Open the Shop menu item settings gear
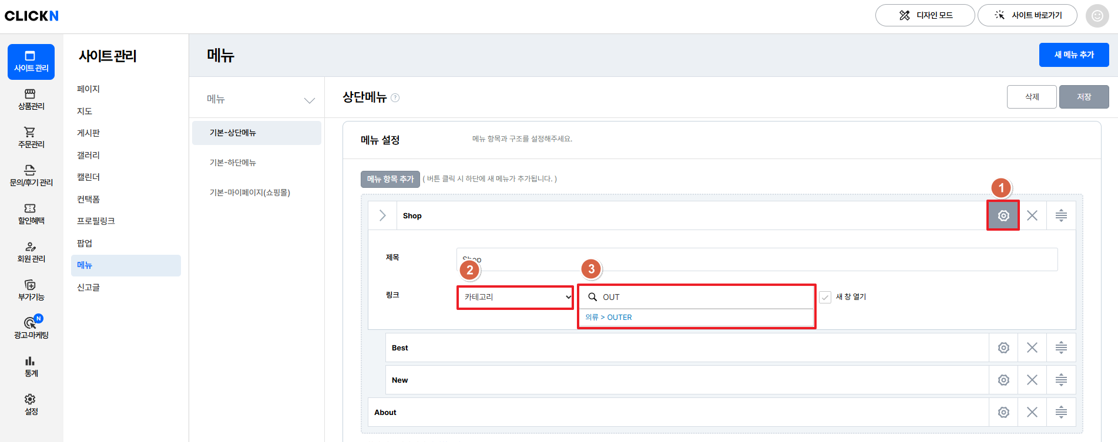 click(x=1003, y=215)
